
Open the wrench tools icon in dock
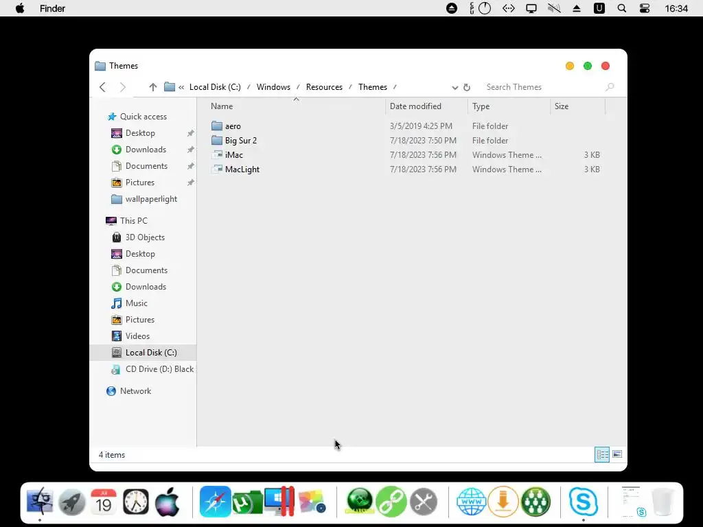pyautogui.click(x=423, y=502)
